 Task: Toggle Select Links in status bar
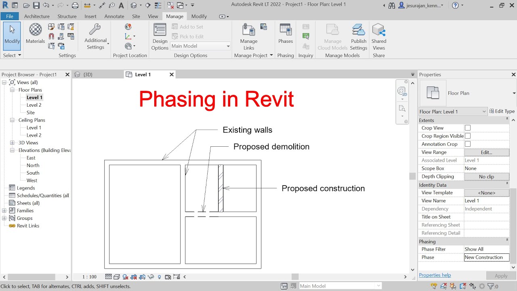[434, 286]
